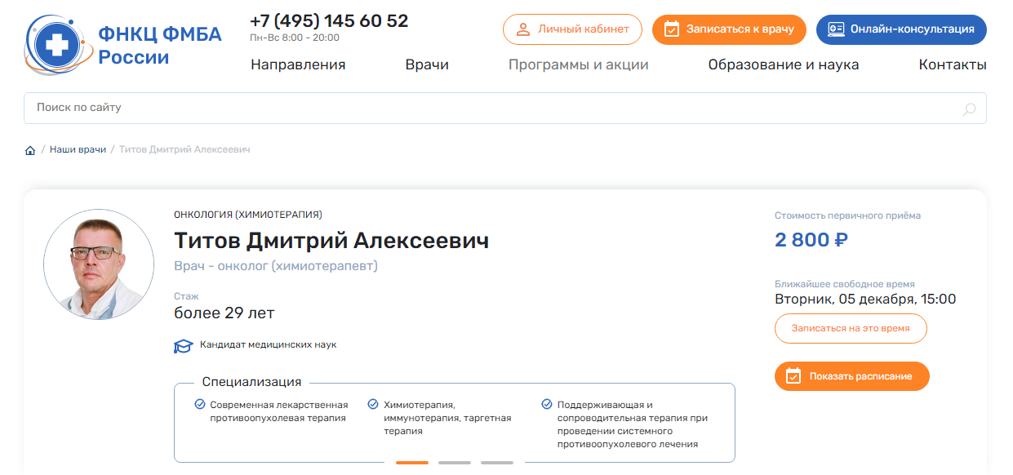This screenshot has height=475, width=1013.
Task: Open the Врачи menu
Action: tap(427, 64)
